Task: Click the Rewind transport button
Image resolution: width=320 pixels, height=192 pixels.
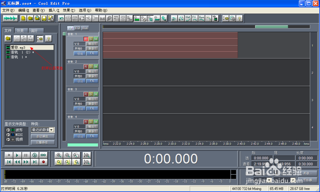Action: pos(17,162)
